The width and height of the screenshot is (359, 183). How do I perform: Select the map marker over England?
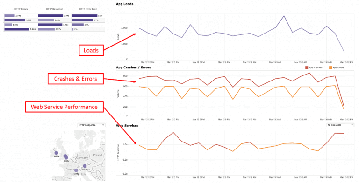[x=66, y=157]
